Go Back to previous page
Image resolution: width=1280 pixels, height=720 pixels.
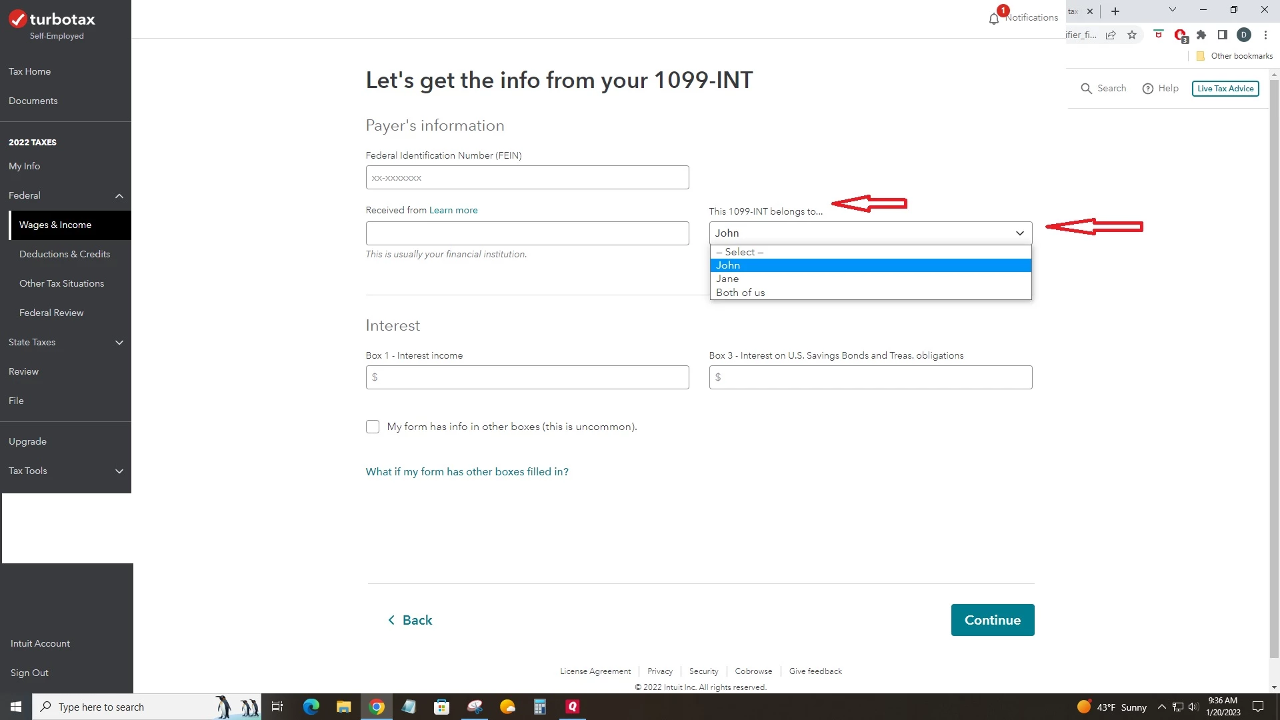pyautogui.click(x=410, y=620)
